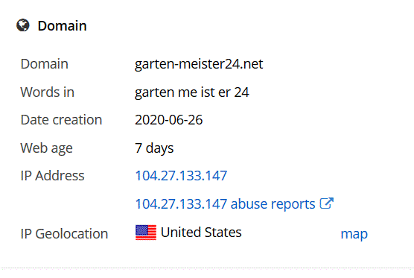Click the United States flag icon
Viewport: 414px width, 278px height.
(x=146, y=233)
